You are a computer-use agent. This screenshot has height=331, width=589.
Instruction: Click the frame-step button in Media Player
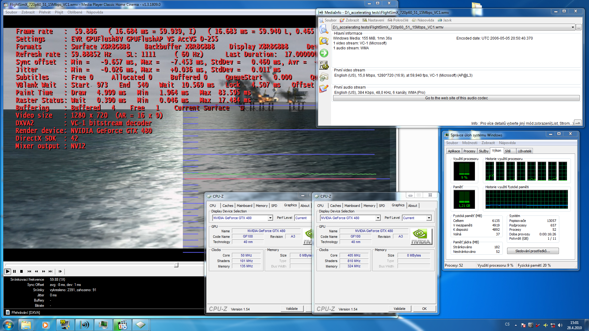coord(60,271)
